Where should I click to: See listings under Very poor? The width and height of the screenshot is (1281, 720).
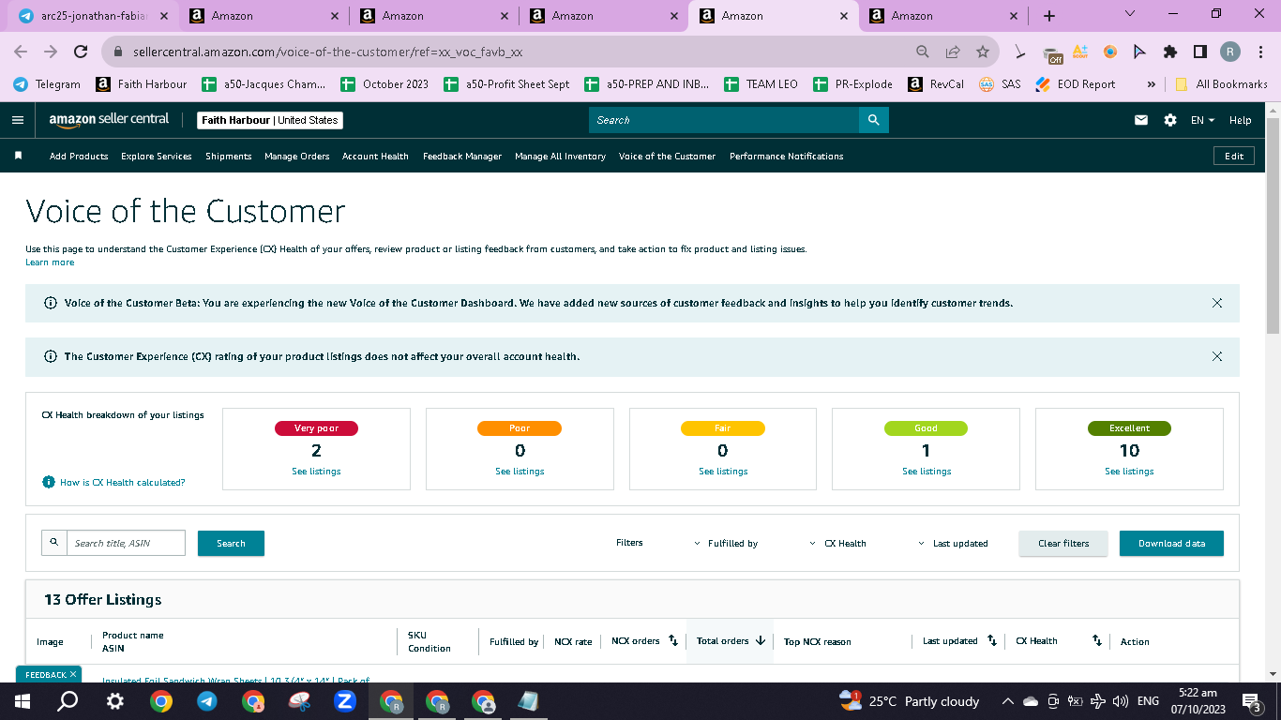click(316, 472)
